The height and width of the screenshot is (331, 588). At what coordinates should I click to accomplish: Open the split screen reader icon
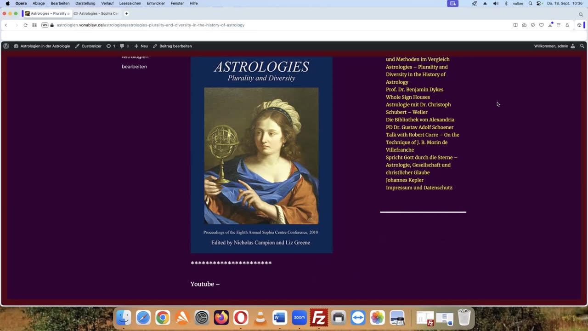(x=515, y=25)
